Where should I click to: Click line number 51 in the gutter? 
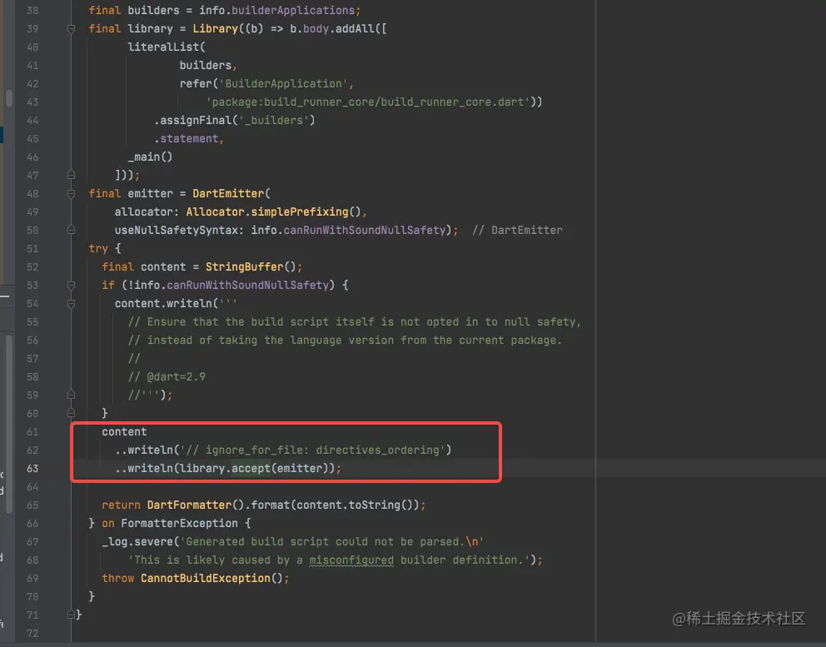pos(32,249)
